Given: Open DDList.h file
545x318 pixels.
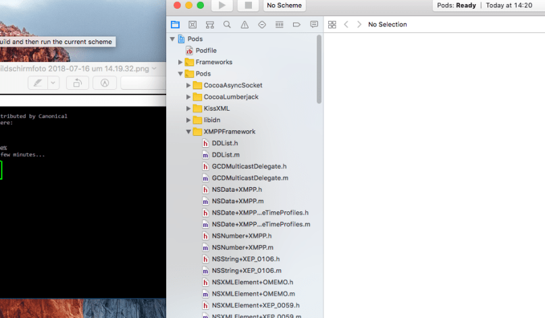Looking at the screenshot, I should click(x=225, y=143).
